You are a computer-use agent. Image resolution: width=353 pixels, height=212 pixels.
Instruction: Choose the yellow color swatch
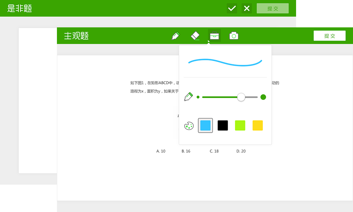point(258,125)
